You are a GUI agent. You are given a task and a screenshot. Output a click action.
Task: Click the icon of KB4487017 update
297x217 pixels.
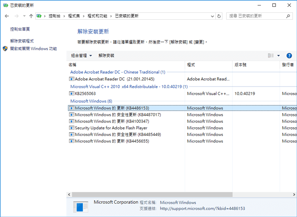point(72,114)
